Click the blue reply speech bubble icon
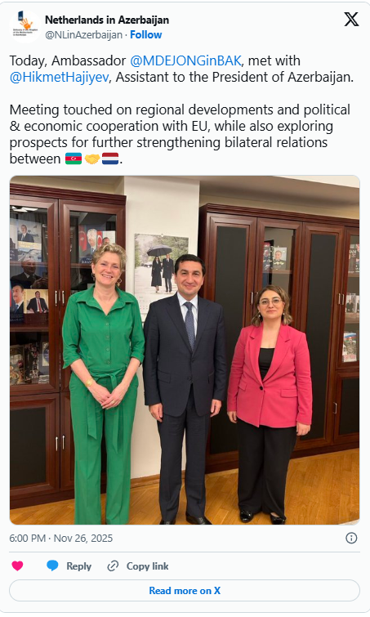 (x=52, y=566)
